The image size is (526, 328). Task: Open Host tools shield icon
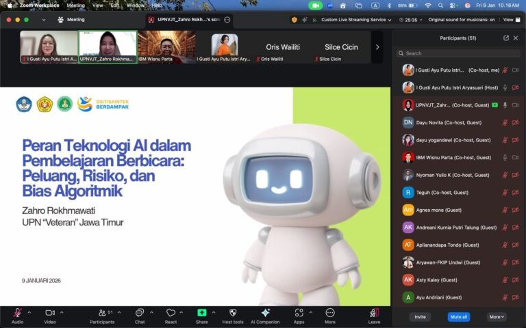[233, 312]
